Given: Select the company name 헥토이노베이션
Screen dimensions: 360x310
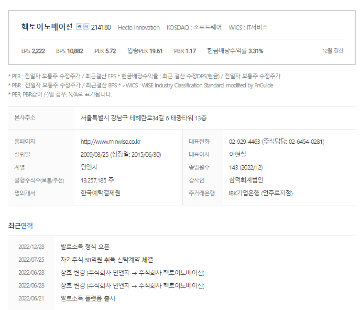Looking at the screenshot, I should coord(47,27).
